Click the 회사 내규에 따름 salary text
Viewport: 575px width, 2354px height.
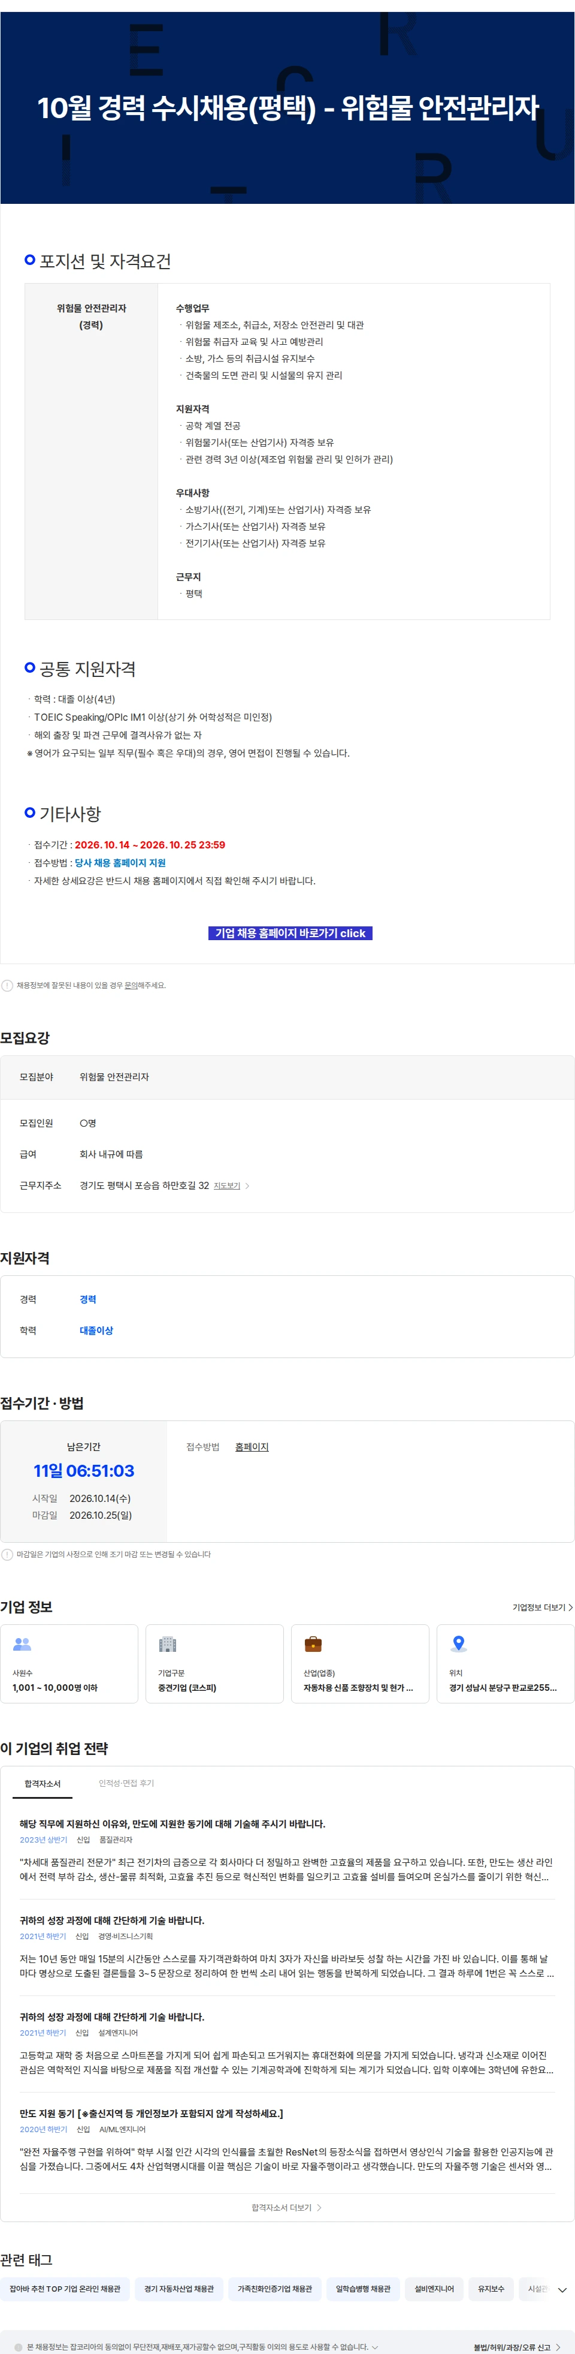111,1154
